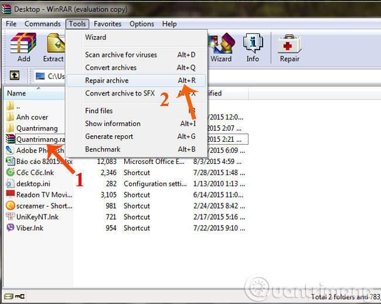Close the open Tools menu
Image resolution: width=381 pixels, height=304 pixels.
tap(77, 24)
